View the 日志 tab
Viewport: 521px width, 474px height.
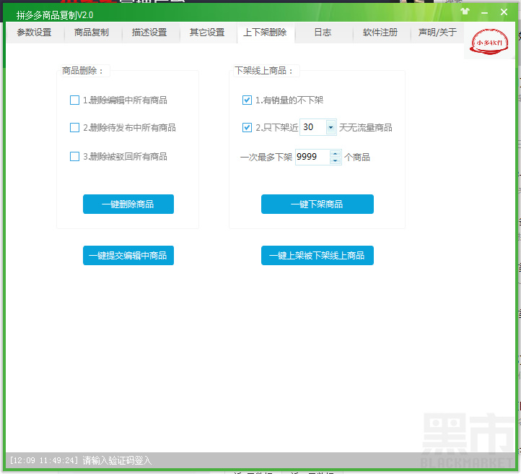tap(323, 33)
